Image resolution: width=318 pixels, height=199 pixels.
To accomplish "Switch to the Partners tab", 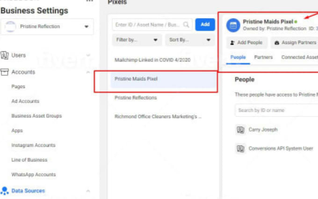I will pos(263,57).
